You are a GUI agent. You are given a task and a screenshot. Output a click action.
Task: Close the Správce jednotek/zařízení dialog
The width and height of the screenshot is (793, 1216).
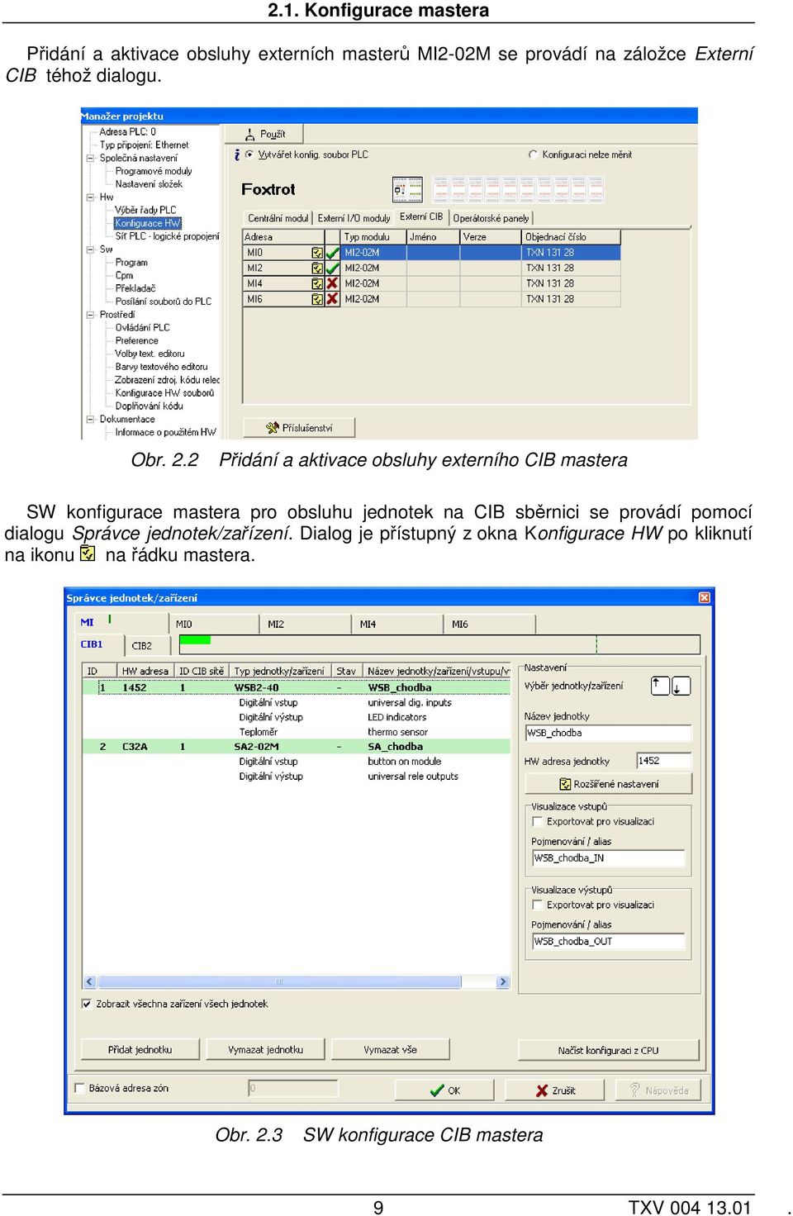coord(704,597)
